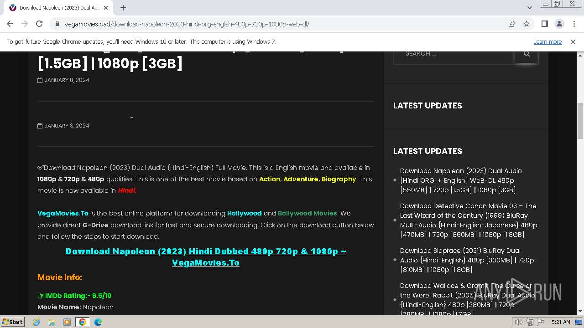Click the Movie Info: heading
Screen dimensions: 584x328
(x=60, y=277)
